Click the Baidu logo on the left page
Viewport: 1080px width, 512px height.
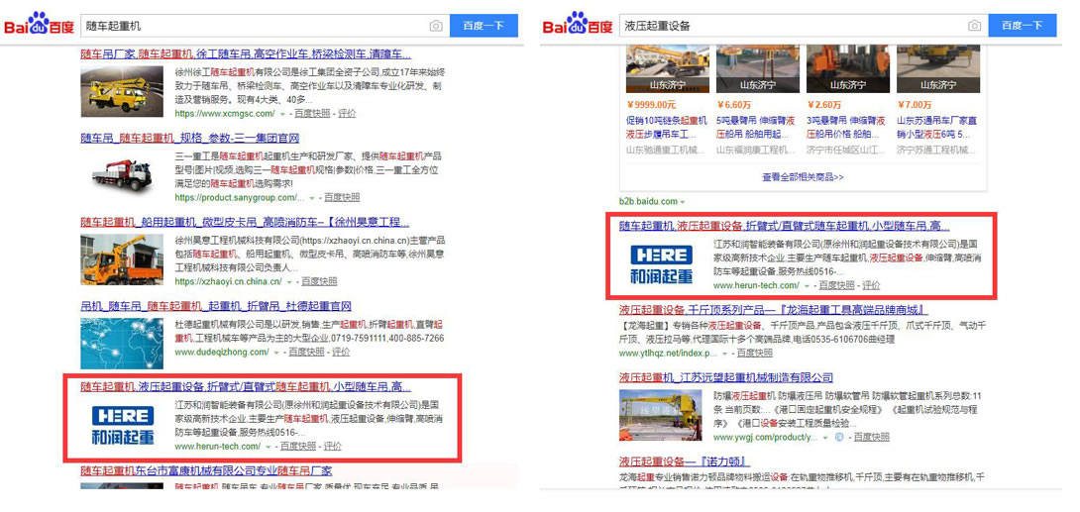point(40,25)
